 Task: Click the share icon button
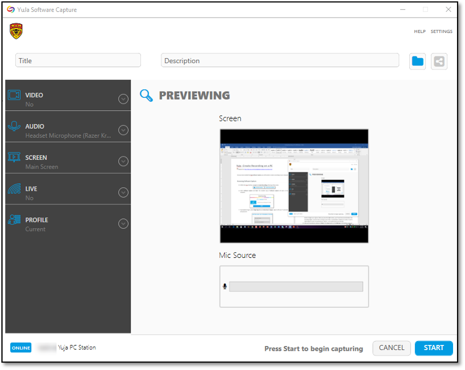click(x=439, y=61)
